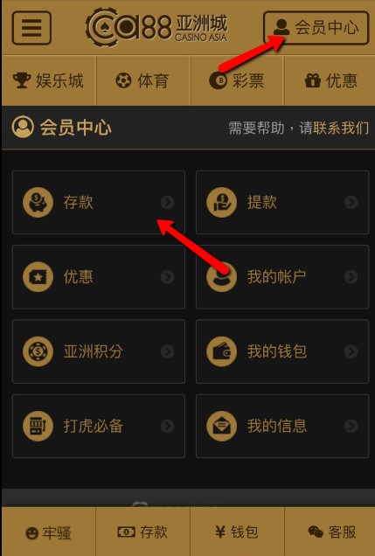Click the 优惠 star ticket icon

coord(38,277)
